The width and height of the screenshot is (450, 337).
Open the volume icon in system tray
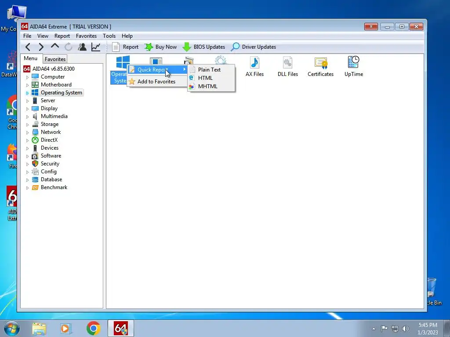[406, 329]
